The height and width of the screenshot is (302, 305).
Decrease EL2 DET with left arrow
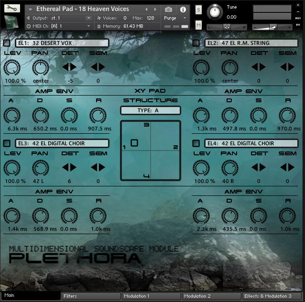pyautogui.click(x=255, y=67)
